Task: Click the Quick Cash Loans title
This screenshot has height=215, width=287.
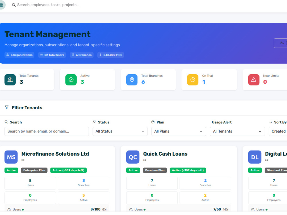Action: click(x=165, y=154)
